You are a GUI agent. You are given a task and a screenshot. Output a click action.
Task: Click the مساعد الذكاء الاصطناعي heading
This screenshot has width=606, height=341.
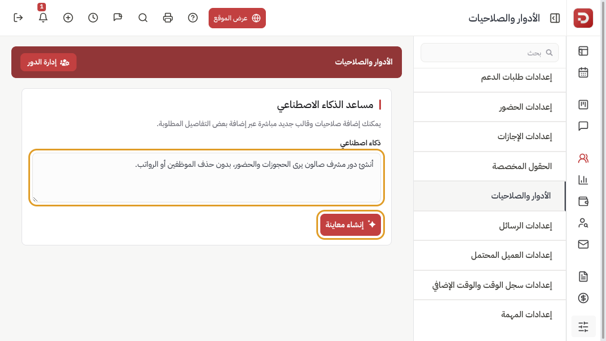click(325, 105)
